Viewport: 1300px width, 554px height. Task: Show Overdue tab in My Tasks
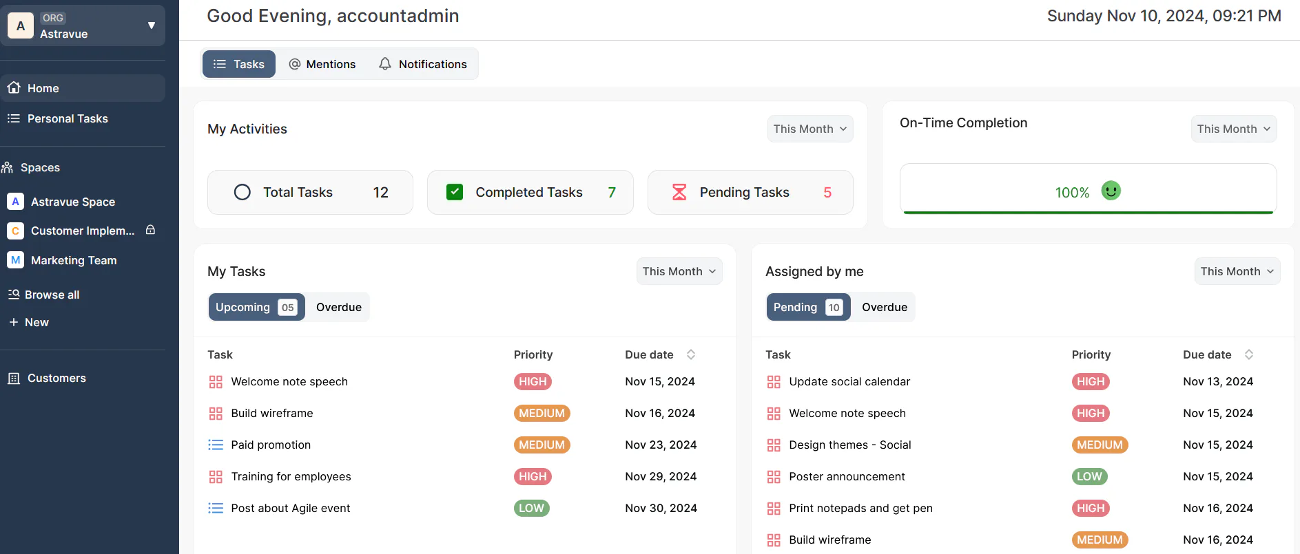tap(339, 307)
